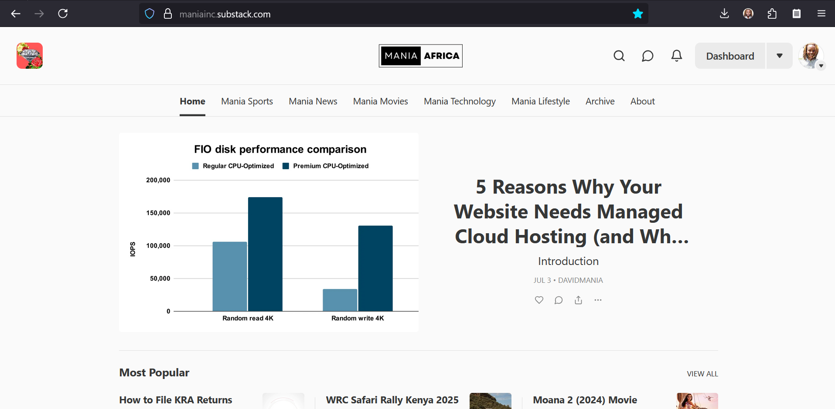This screenshot has height=409, width=835.
Task: Open comments on the featured post
Action: (x=559, y=300)
